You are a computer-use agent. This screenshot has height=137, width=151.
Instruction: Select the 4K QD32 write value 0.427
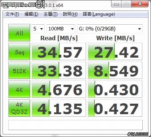(x=115, y=108)
